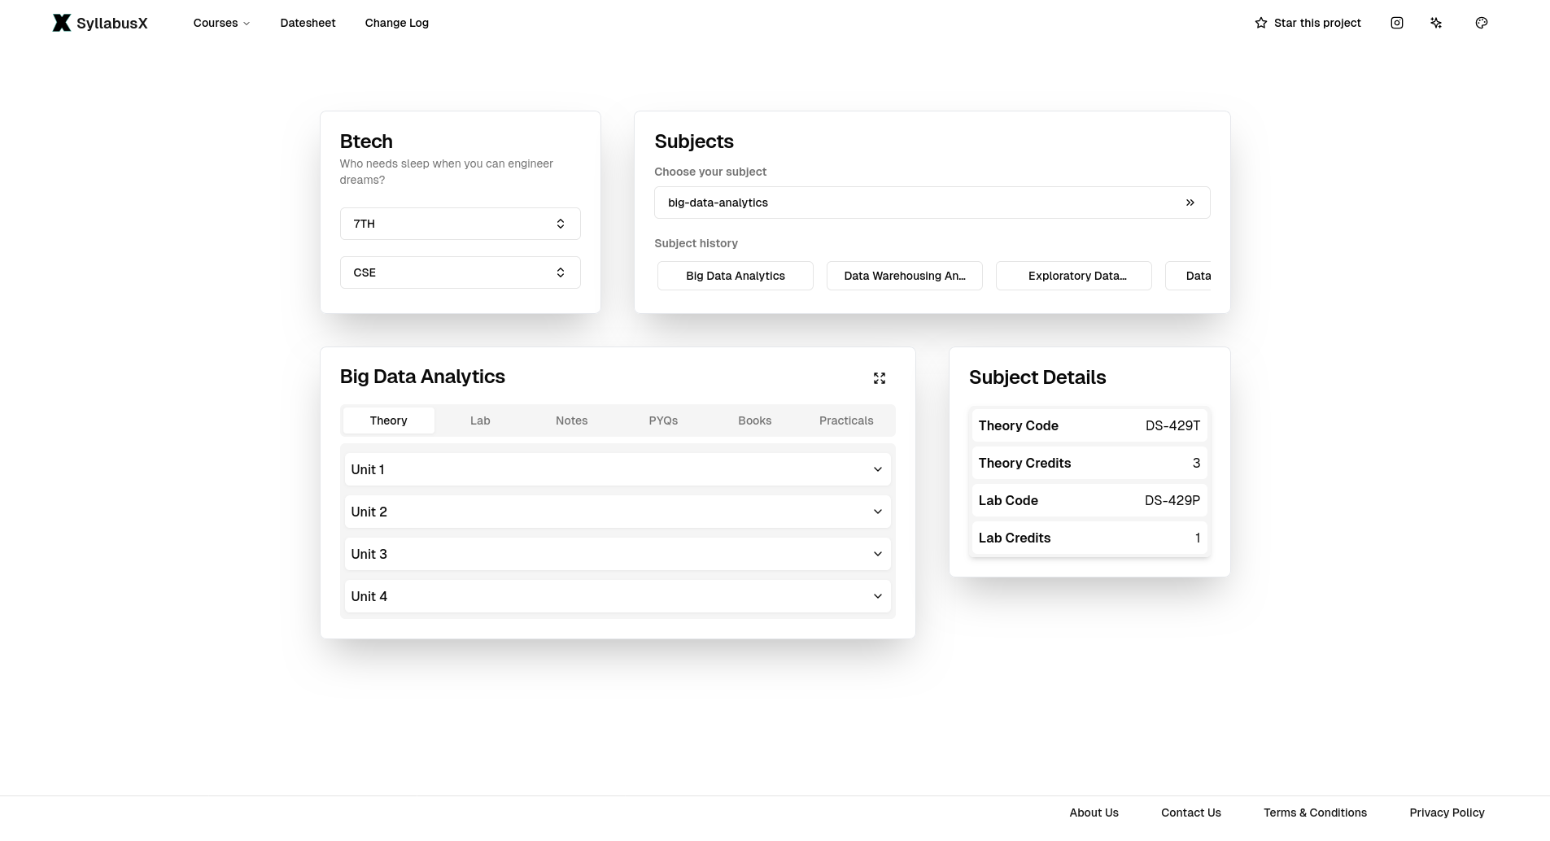Switch to the PYQs tab
This screenshot has height=841, width=1550.
tap(663, 420)
